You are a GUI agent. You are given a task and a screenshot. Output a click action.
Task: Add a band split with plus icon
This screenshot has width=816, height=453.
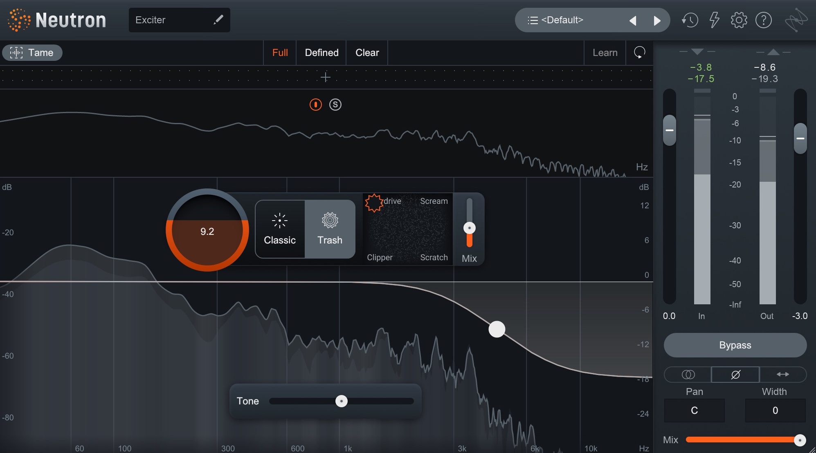[x=326, y=77]
